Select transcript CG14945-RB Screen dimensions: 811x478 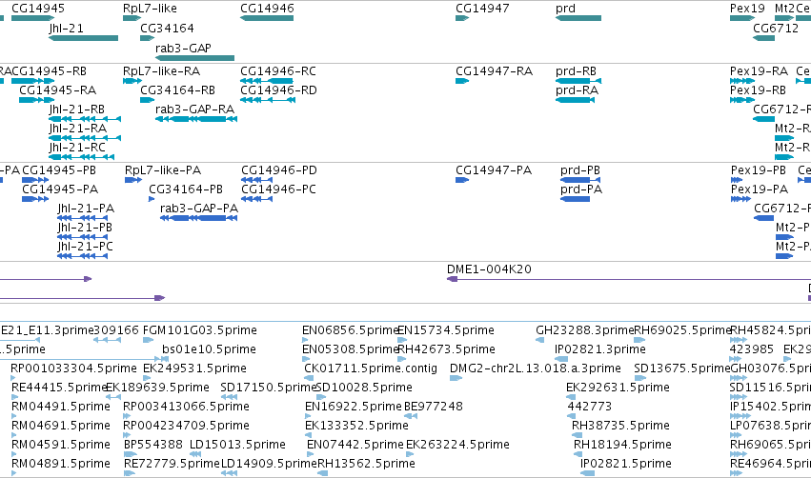point(32,81)
